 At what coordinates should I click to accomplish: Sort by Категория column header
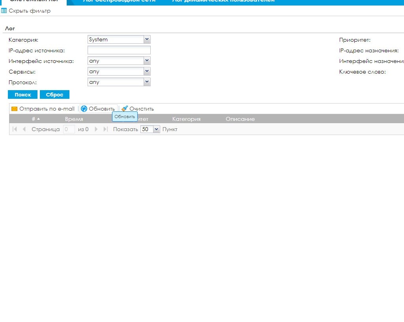coord(186,119)
